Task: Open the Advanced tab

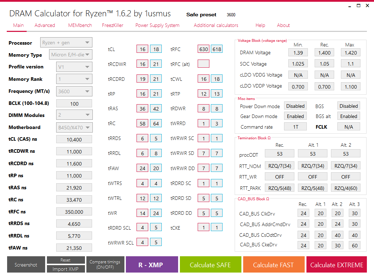Action: [44, 25]
